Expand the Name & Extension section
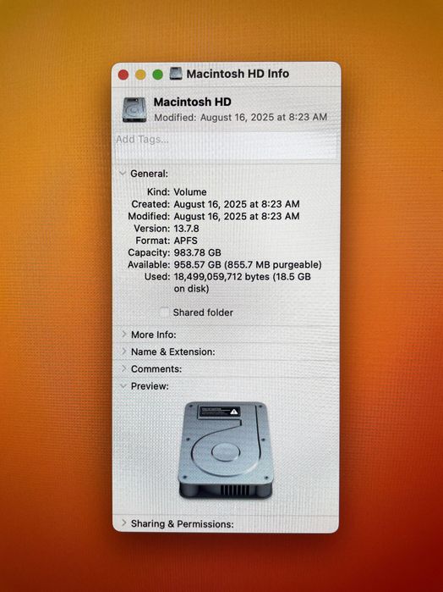The width and height of the screenshot is (443, 592). tap(123, 351)
